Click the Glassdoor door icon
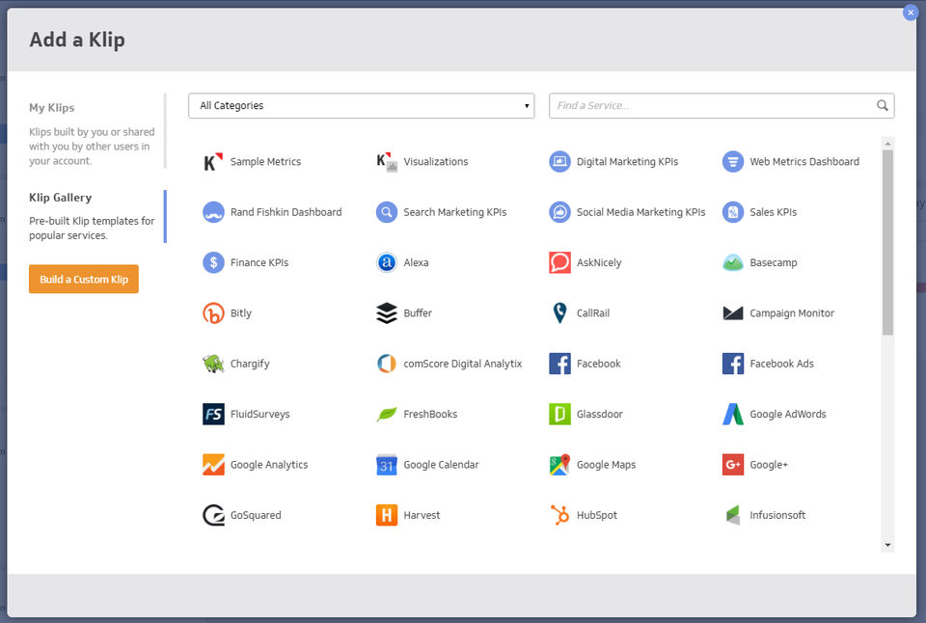This screenshot has height=623, width=926. (559, 414)
